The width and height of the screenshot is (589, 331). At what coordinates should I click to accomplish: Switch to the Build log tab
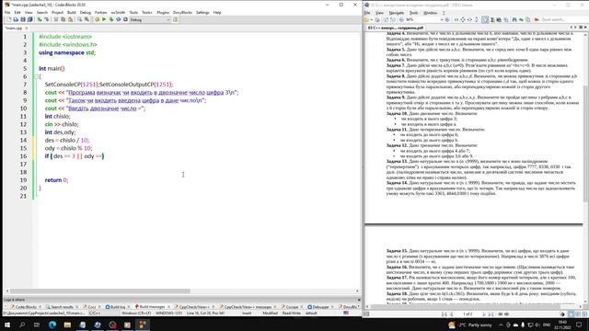[x=118, y=306]
